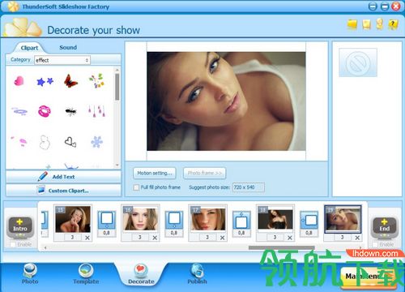This screenshot has height=292, width=405.
Task: Select slide 18 thumbnail
Action: [275, 219]
